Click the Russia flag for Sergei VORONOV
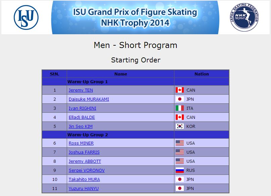 tap(180, 170)
